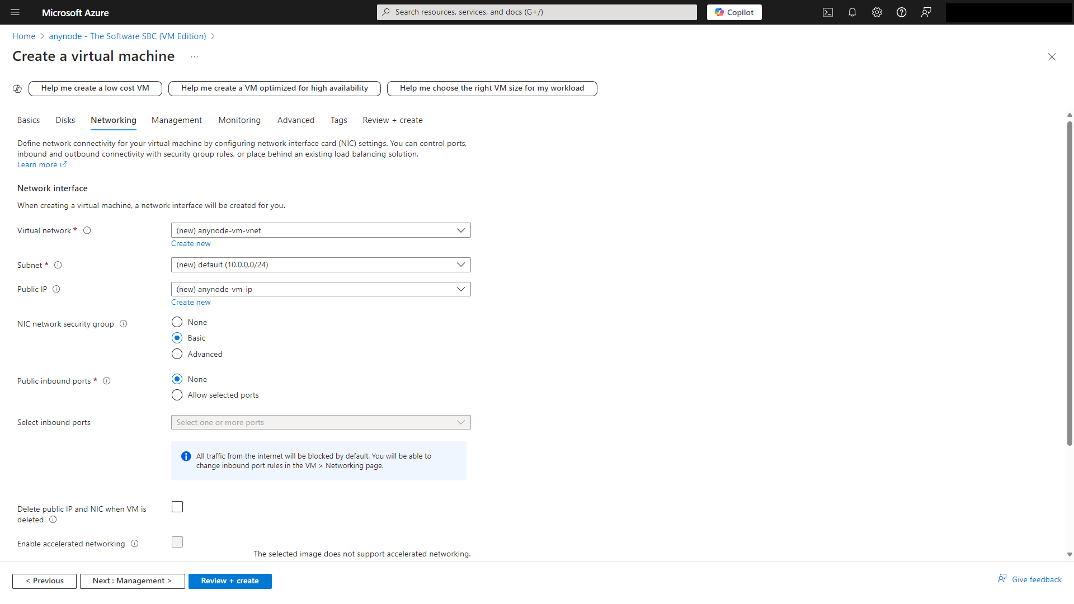
Task: Click the Previous button
Action: point(44,581)
